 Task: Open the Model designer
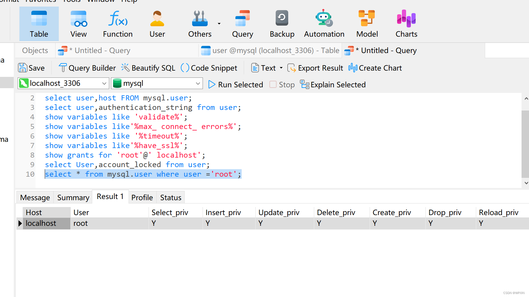click(x=367, y=23)
